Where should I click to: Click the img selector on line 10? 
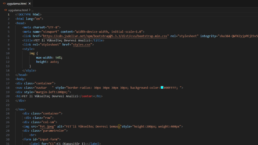click(32, 53)
